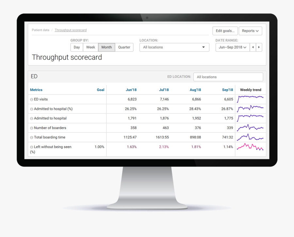Open the Reports dropdown menu

(250, 31)
